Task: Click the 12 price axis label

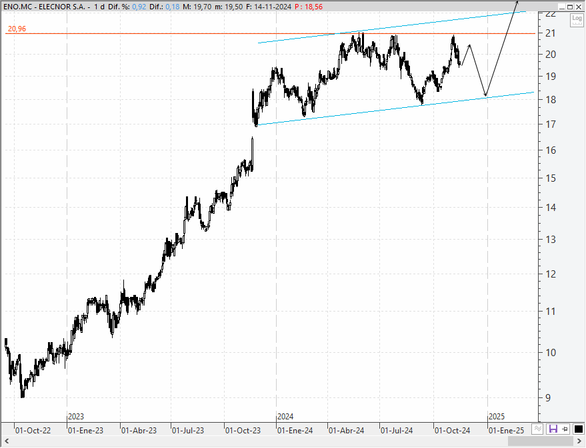Action: pyautogui.click(x=551, y=274)
